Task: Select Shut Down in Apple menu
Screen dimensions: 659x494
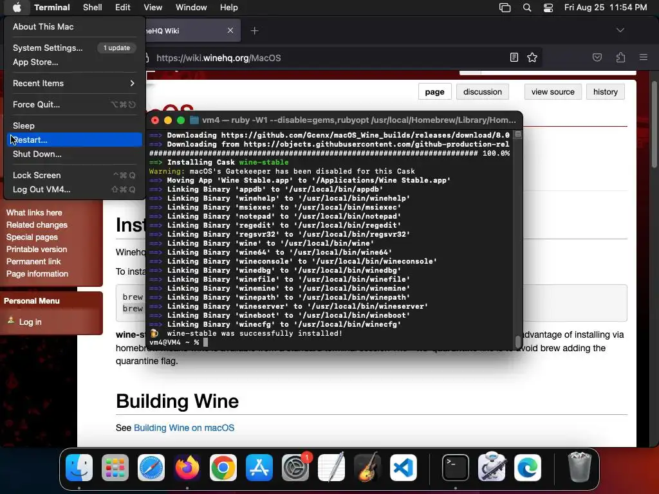Action: tap(75, 154)
